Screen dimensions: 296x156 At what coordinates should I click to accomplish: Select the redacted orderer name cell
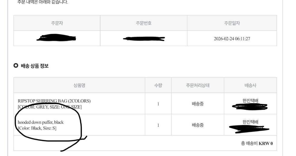[56, 38]
